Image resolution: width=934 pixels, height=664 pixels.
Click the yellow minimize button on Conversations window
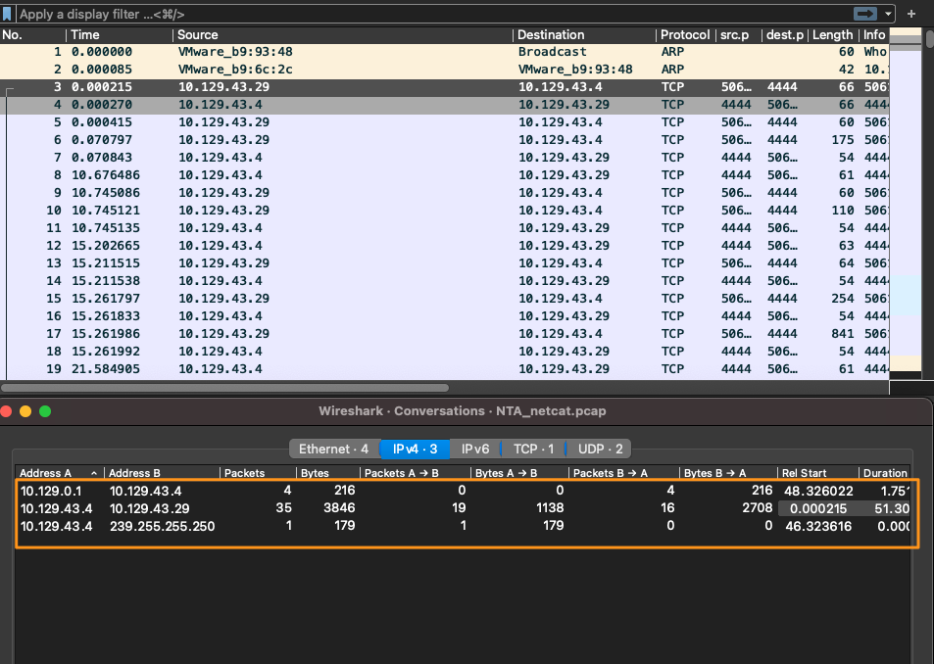point(26,410)
